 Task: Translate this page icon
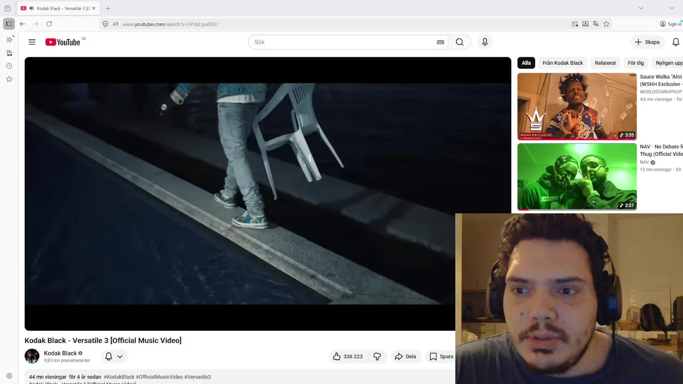tap(595, 24)
